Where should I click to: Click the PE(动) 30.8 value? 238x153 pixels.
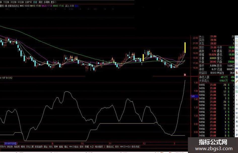(232, 73)
